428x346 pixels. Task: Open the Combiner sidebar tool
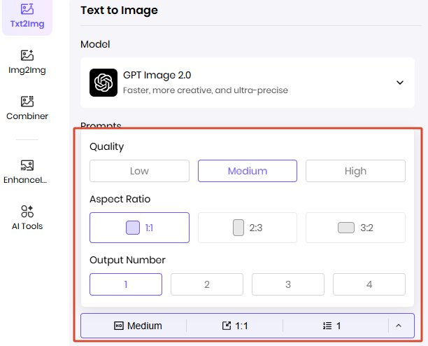[x=27, y=109]
